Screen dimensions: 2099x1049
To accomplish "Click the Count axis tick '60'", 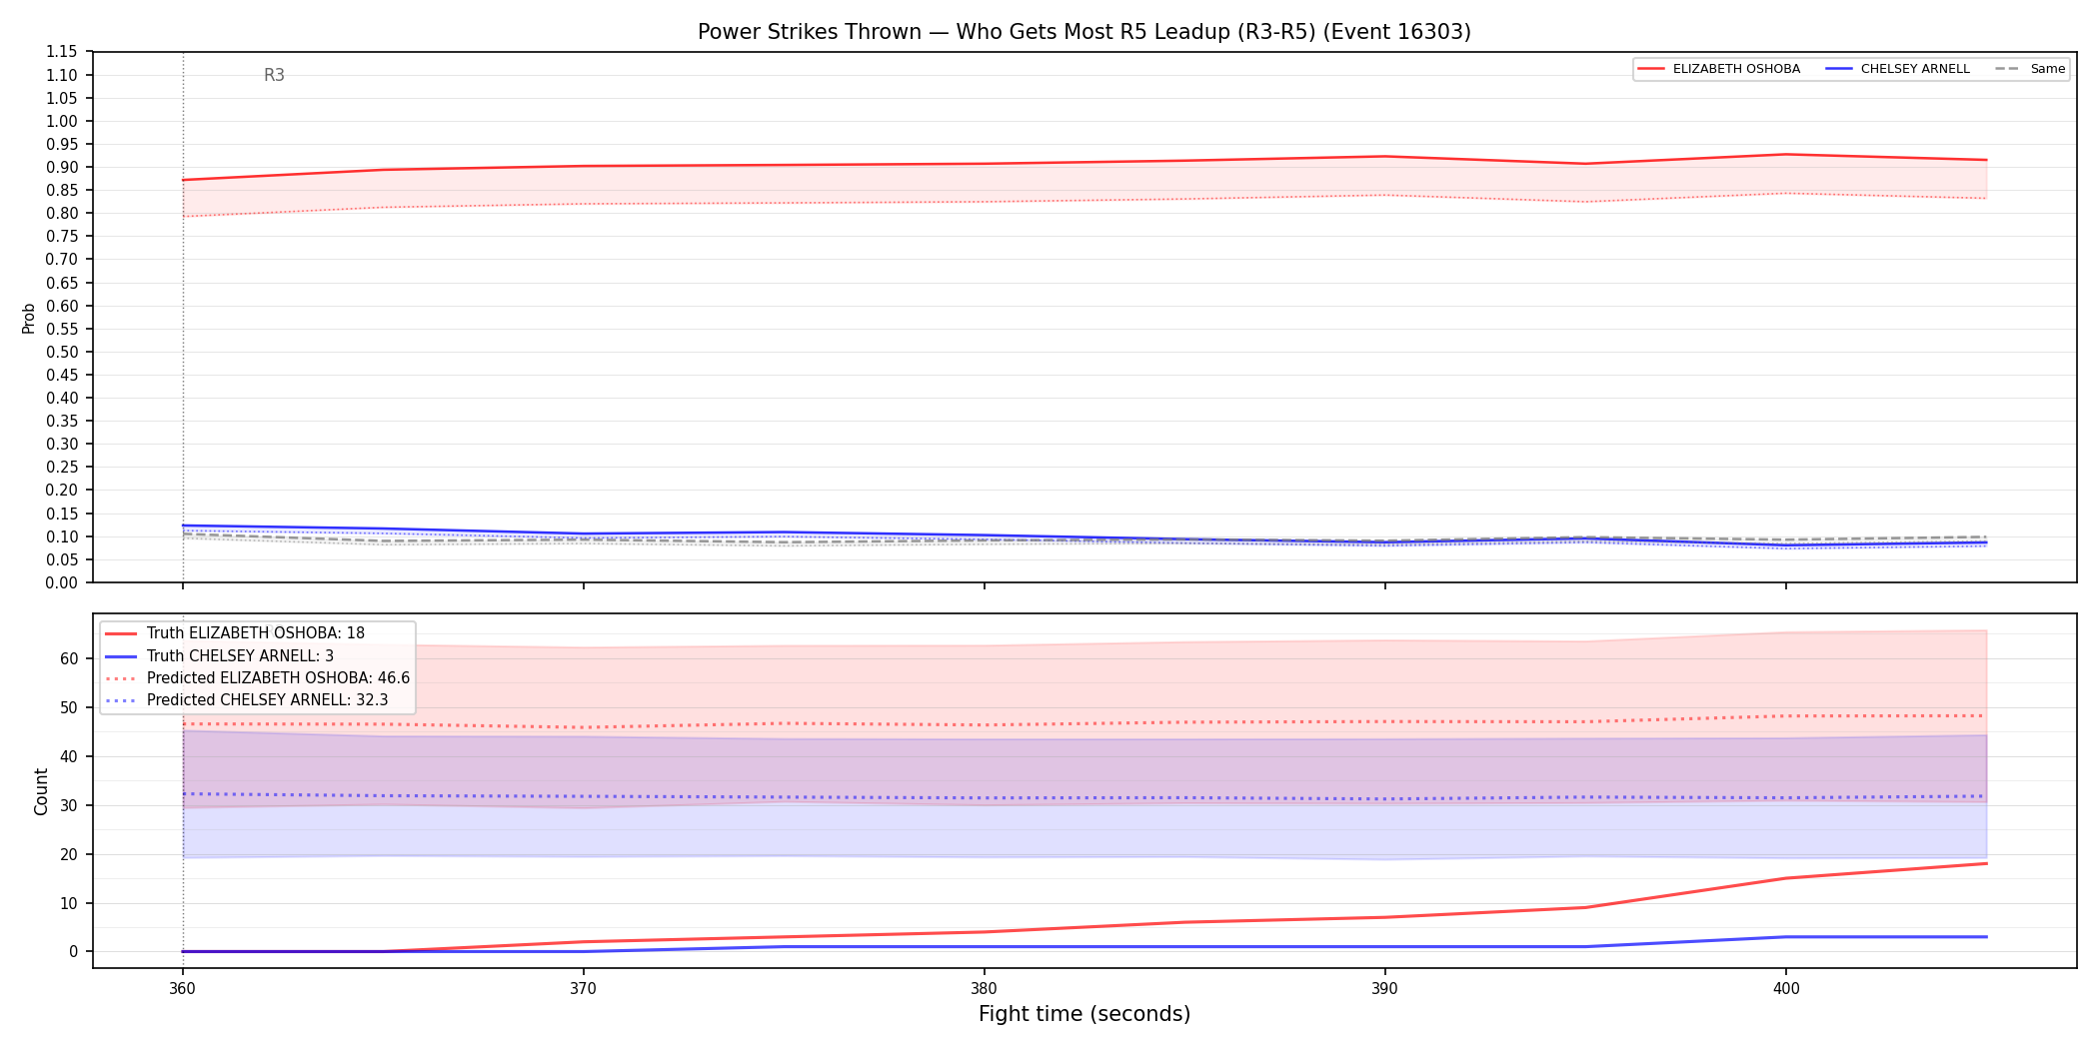I will point(69,658).
